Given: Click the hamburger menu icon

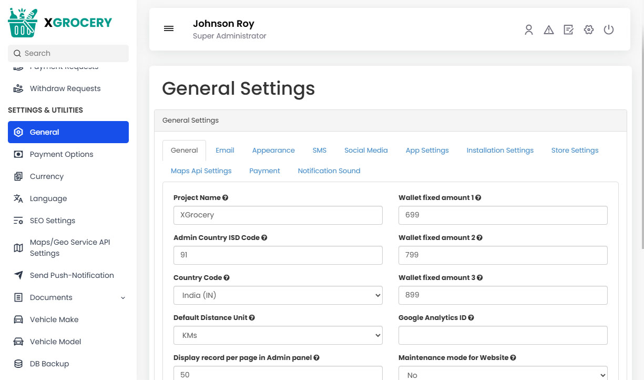Looking at the screenshot, I should [x=168, y=28].
